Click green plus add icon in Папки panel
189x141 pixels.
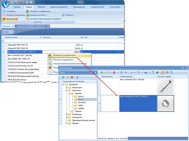tap(63, 77)
